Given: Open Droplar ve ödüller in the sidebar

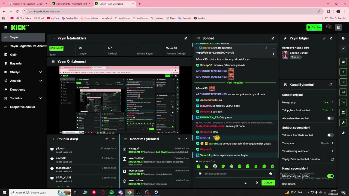Looking at the screenshot, I should (23, 107).
